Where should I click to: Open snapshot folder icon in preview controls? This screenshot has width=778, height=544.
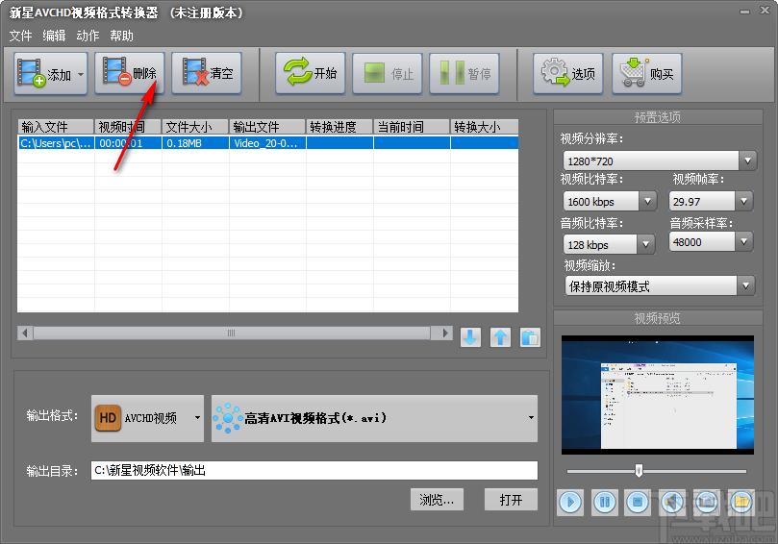click(740, 502)
